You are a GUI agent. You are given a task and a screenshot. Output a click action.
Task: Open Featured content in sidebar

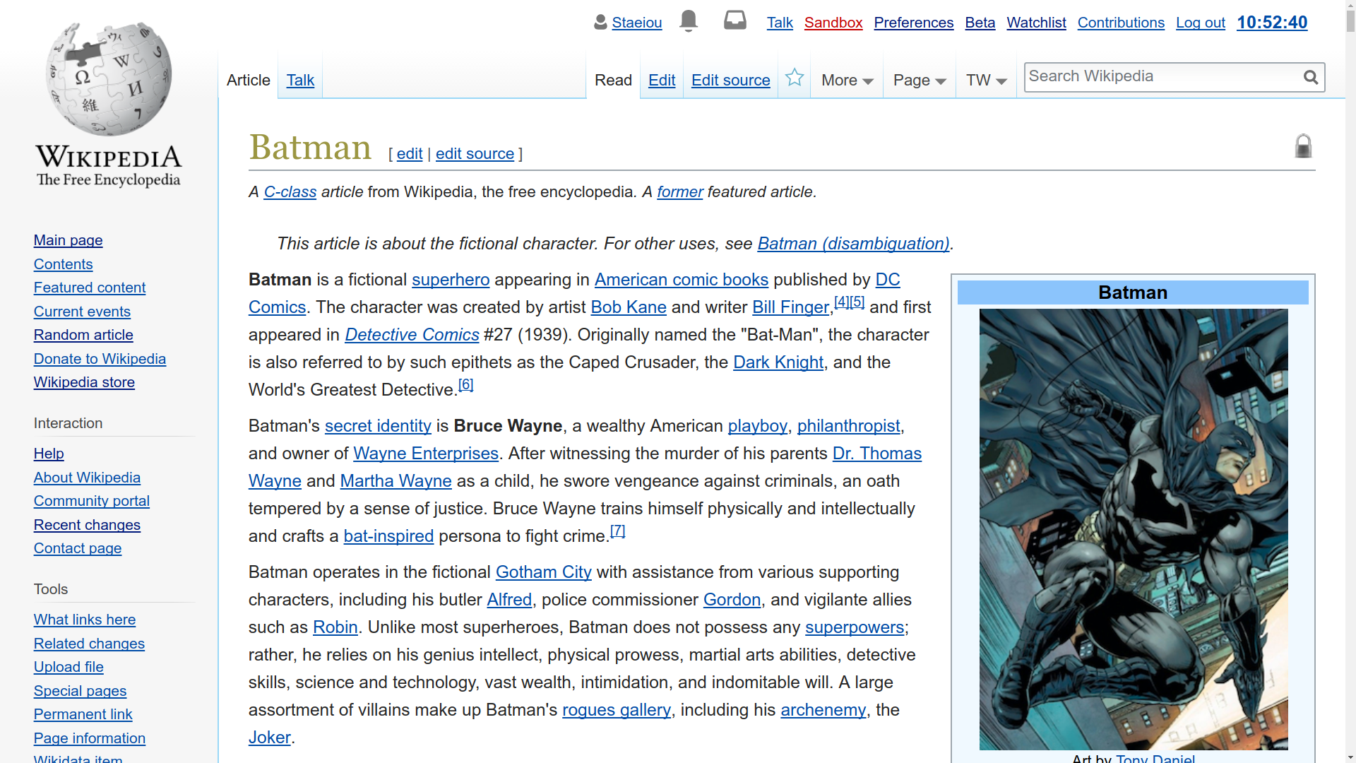[x=89, y=288]
